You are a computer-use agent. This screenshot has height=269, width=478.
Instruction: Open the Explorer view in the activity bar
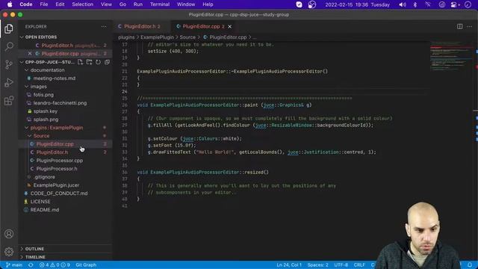[8, 28]
